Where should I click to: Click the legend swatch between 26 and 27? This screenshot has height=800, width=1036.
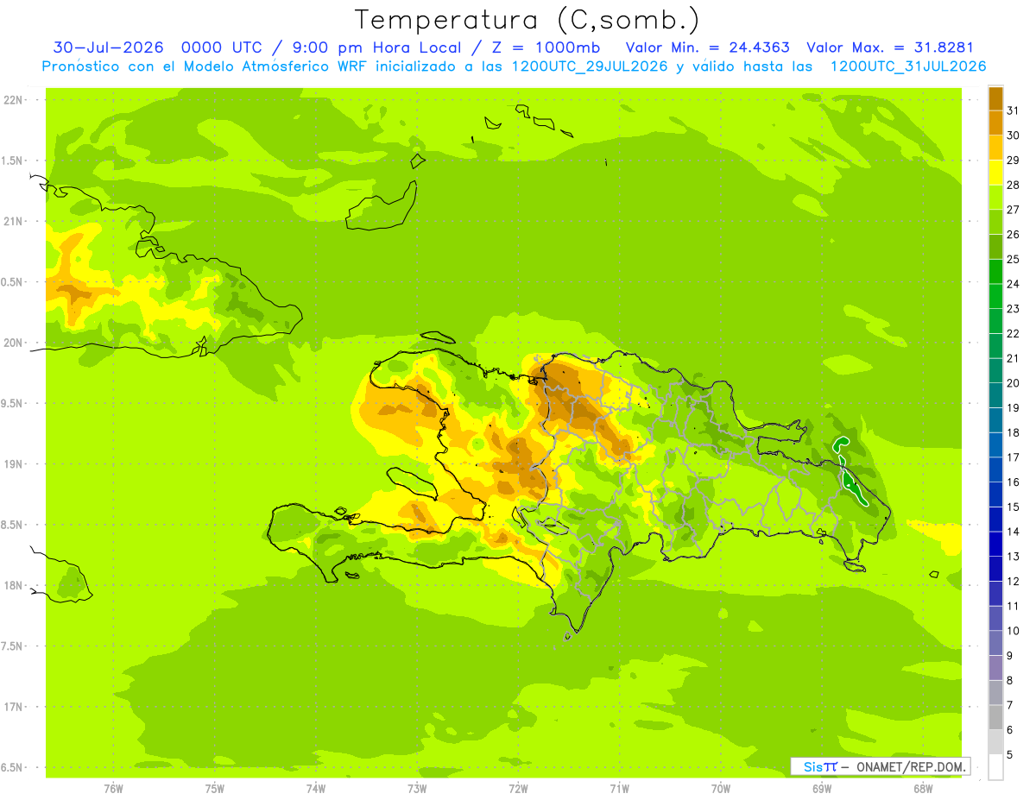pos(995,222)
